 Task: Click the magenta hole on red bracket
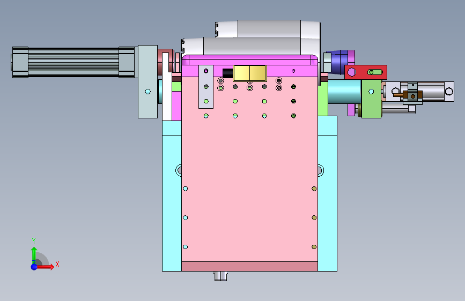click(x=352, y=72)
